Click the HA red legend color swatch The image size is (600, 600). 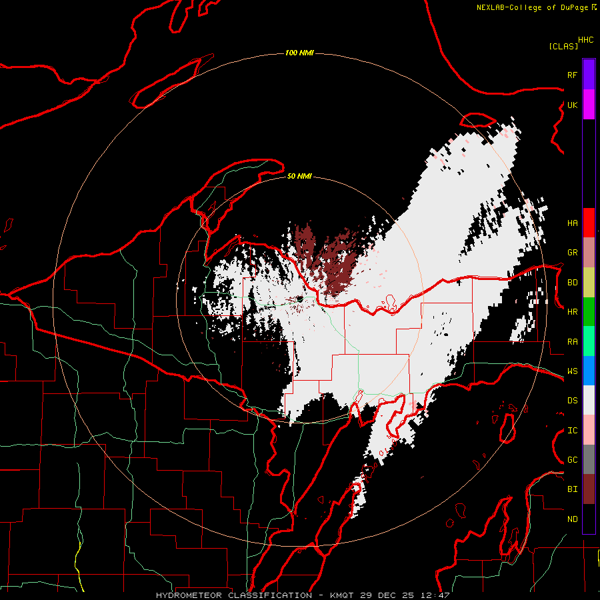[589, 223]
